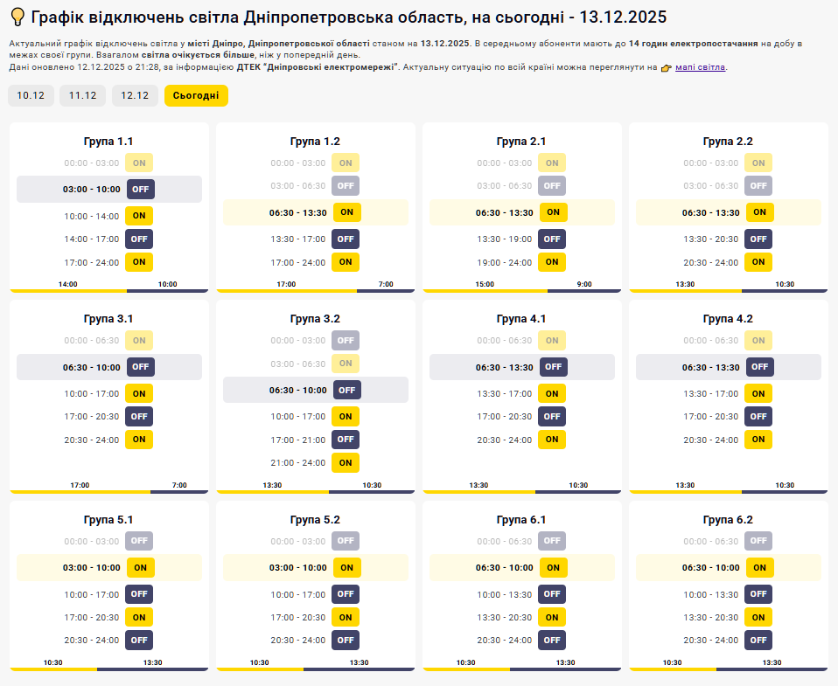
Task: Click the ON badge for Група 2.1 at 19:00-24:00
Action: [552, 261]
